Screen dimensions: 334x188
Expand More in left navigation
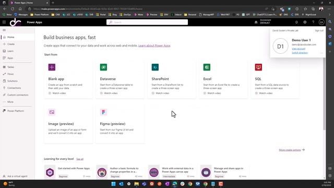pyautogui.click(x=17, y=102)
